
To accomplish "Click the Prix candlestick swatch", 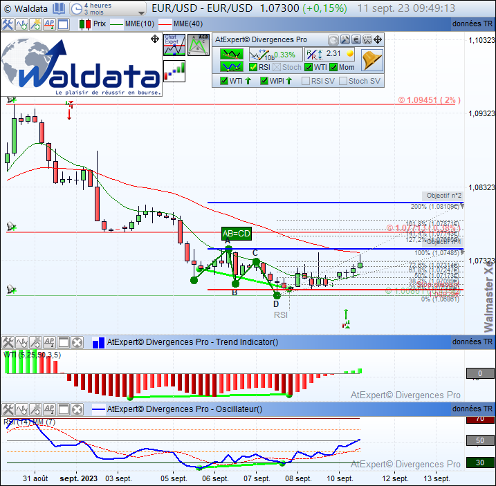I will point(85,24).
